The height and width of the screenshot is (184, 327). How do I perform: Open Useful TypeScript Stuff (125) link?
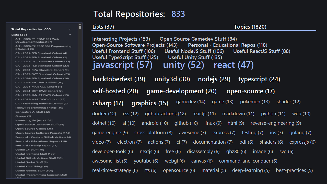coord(125,57)
